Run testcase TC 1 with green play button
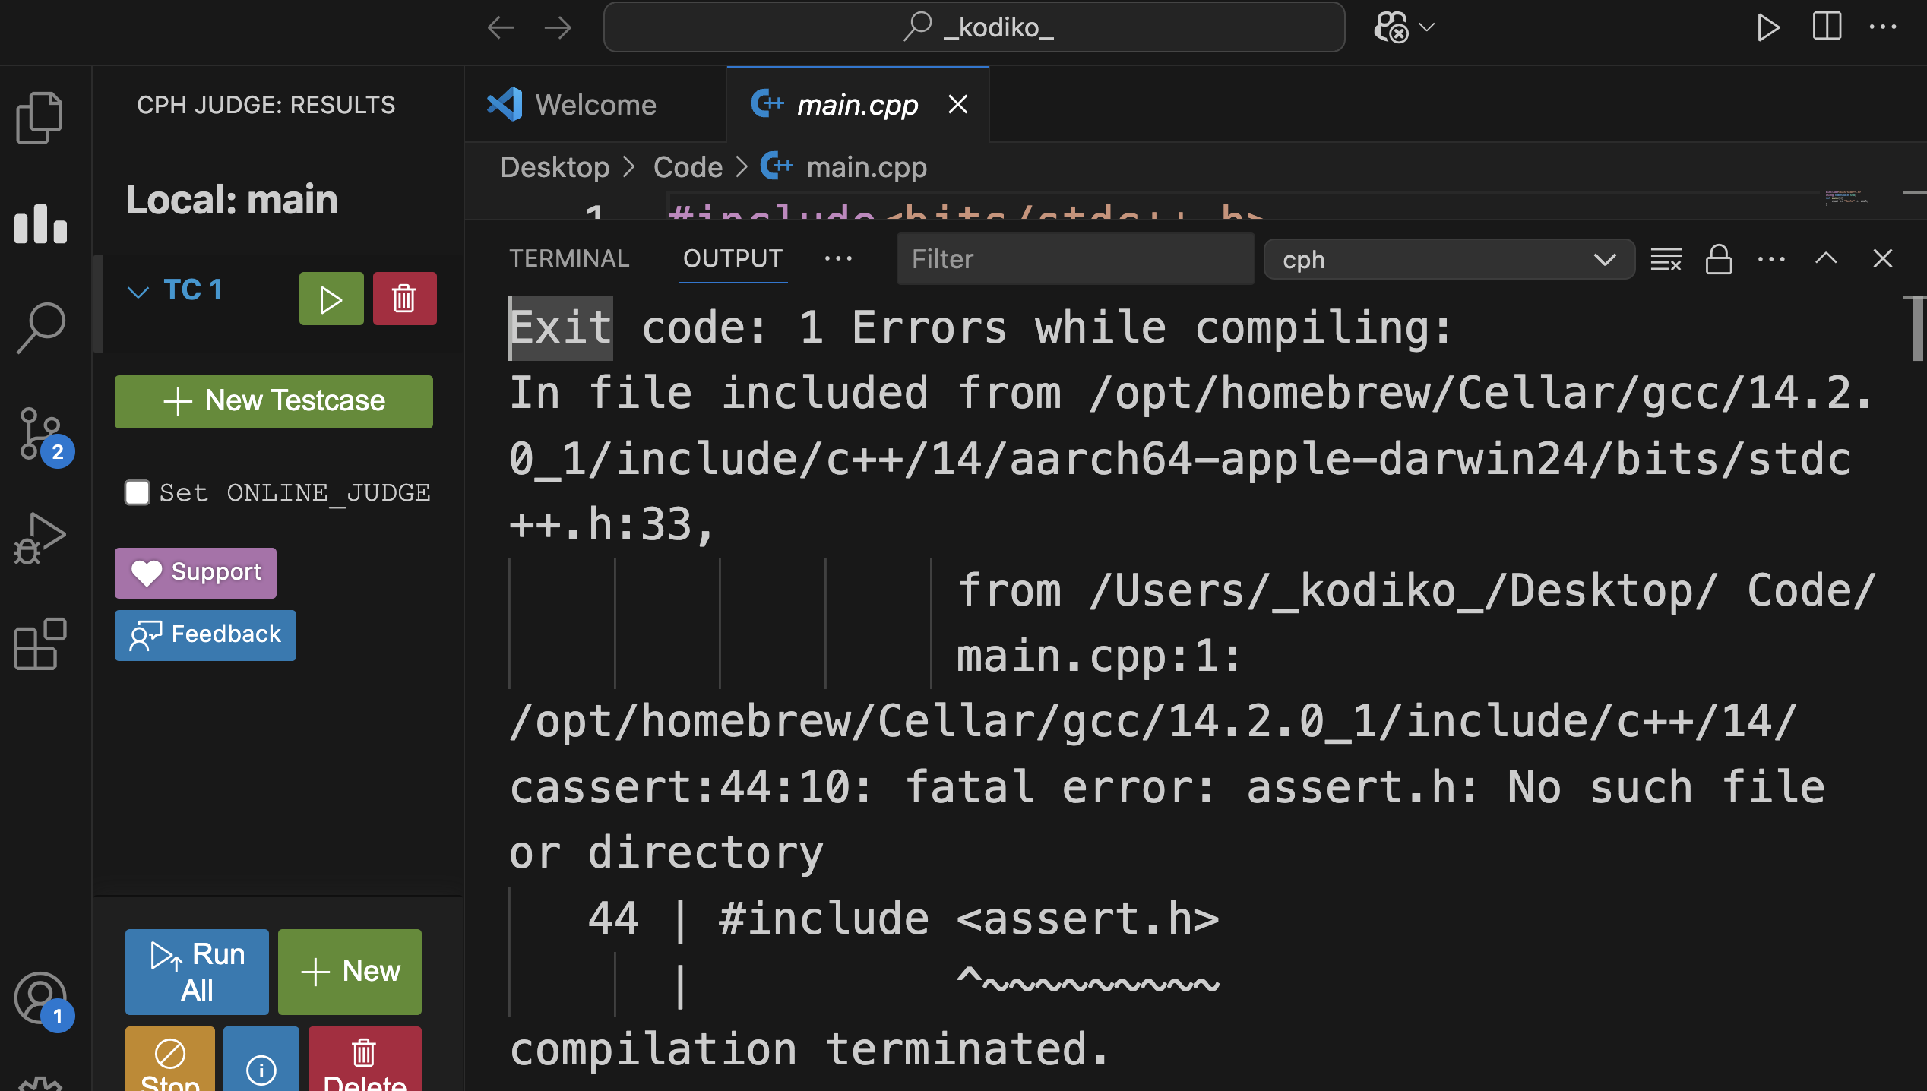 [x=331, y=299]
